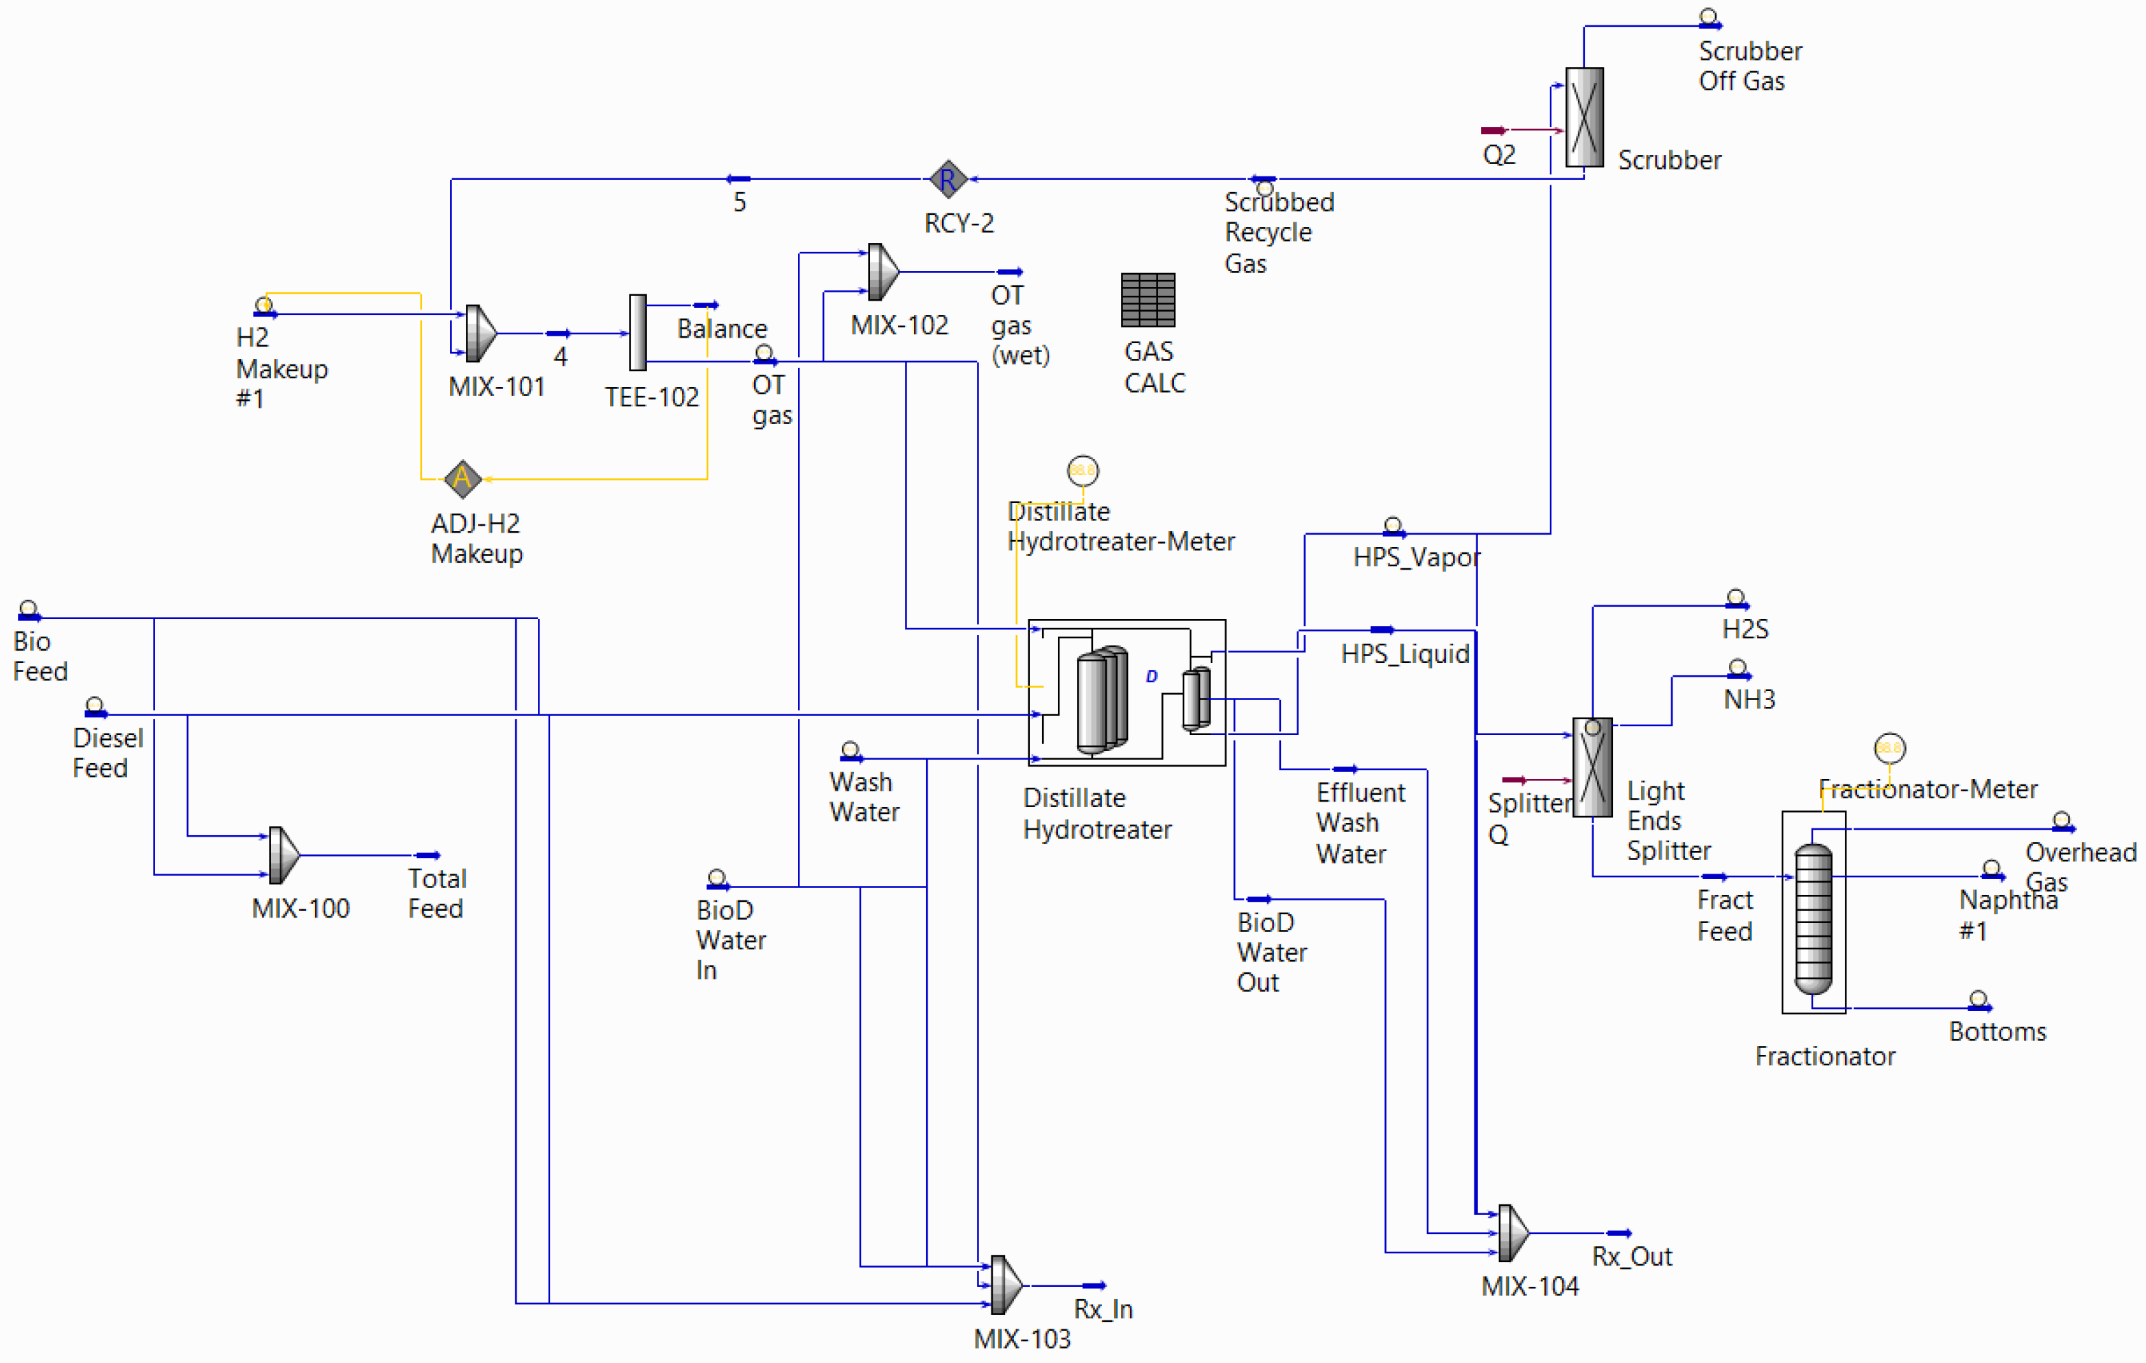Select the Q2 energy stream arrow
This screenshot has height=1363, width=2146.
[x=1494, y=130]
